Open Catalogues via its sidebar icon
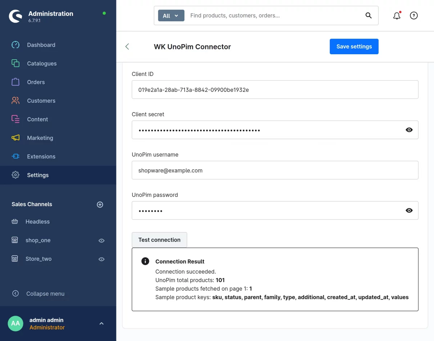 click(15, 63)
